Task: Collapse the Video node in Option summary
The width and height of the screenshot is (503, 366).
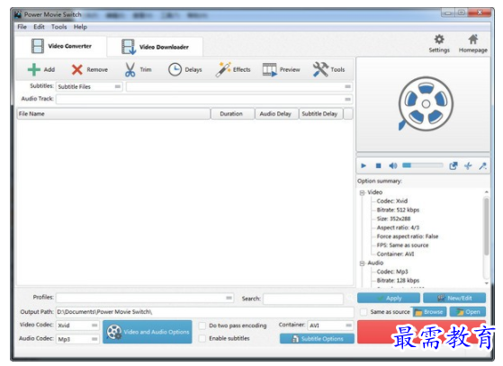Action: pos(362,192)
